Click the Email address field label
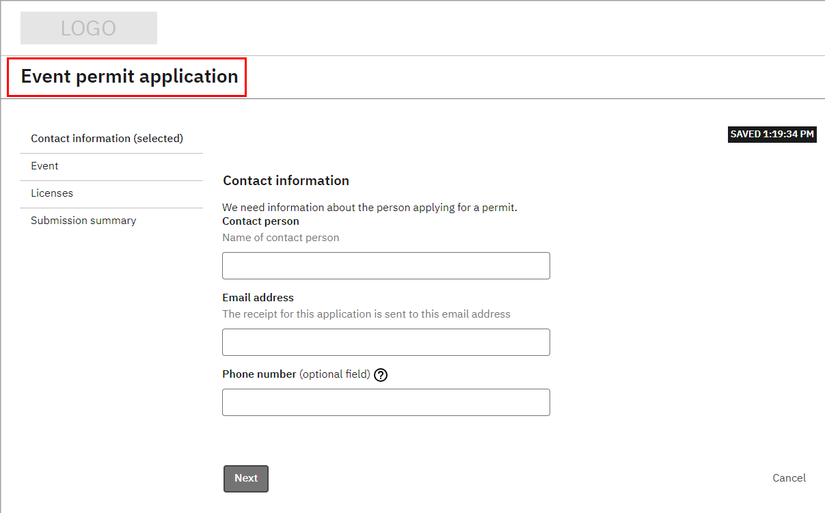Screen dimensions: 825x513 pyautogui.click(x=258, y=298)
